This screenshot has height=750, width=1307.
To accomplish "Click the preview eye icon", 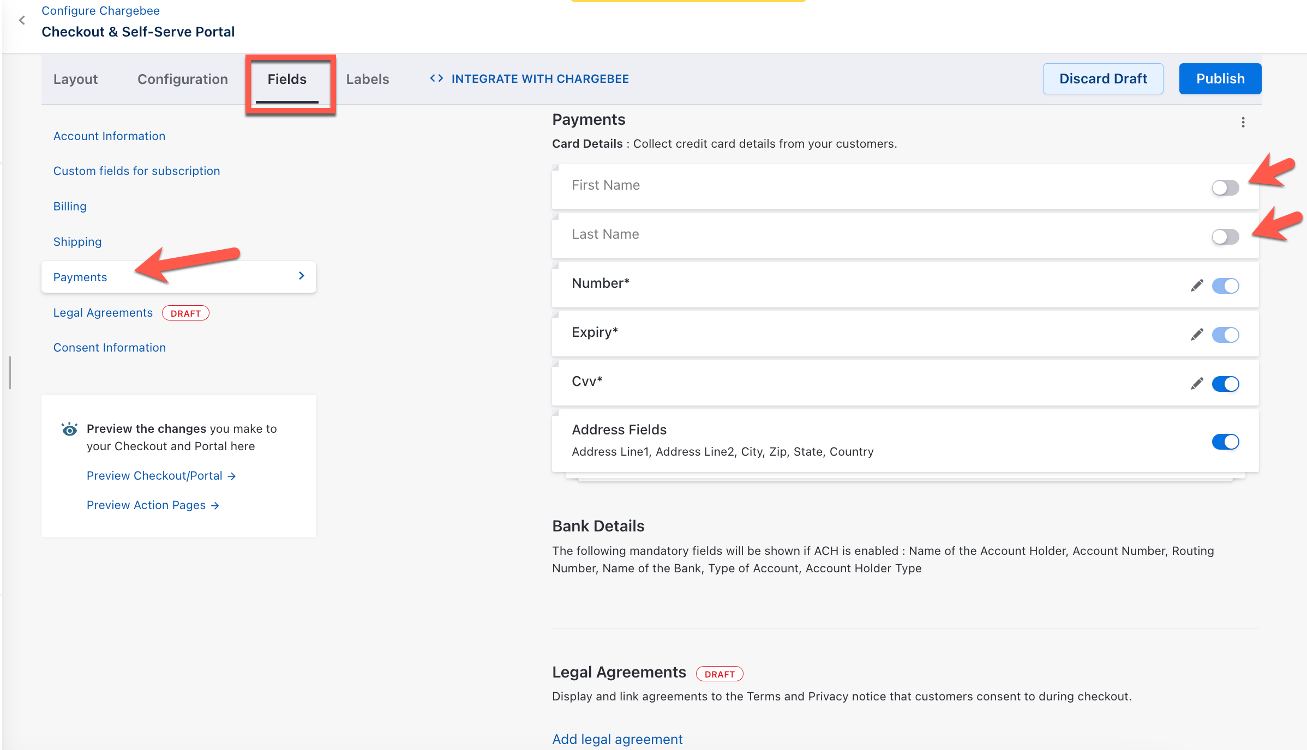I will [x=70, y=430].
